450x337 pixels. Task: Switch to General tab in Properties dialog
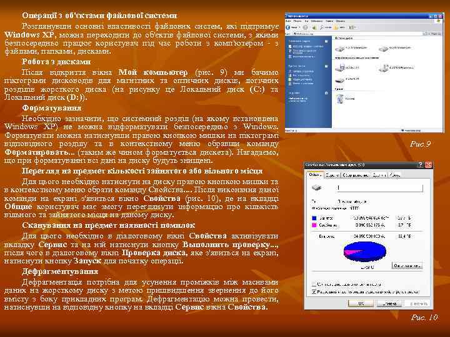click(315, 174)
